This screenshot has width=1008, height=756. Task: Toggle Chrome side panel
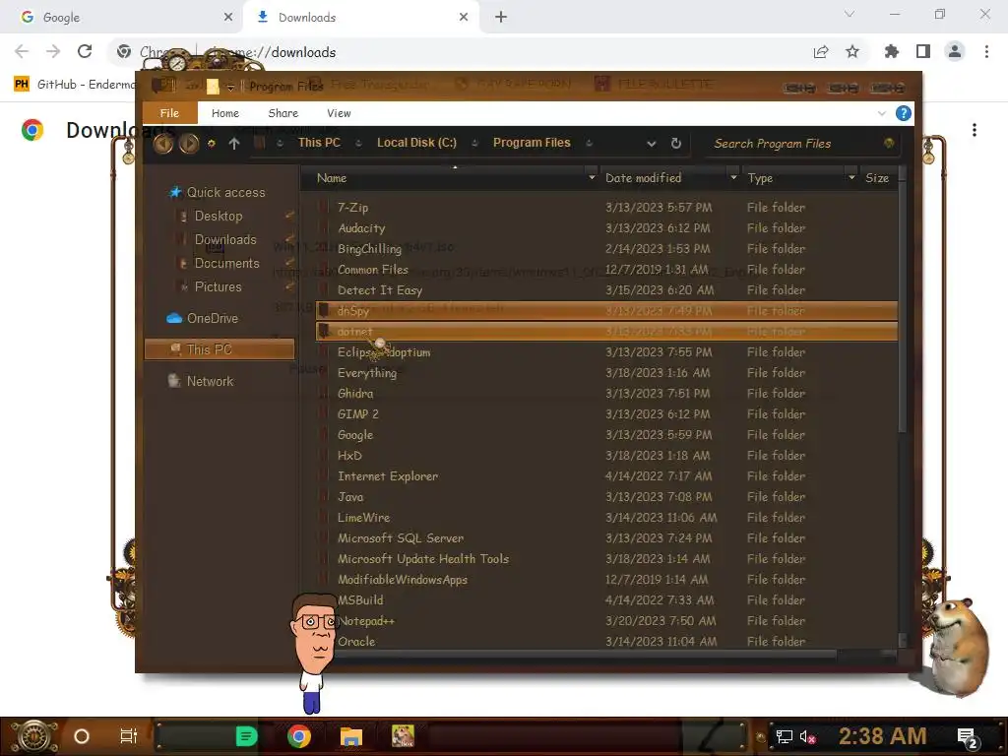point(923,51)
